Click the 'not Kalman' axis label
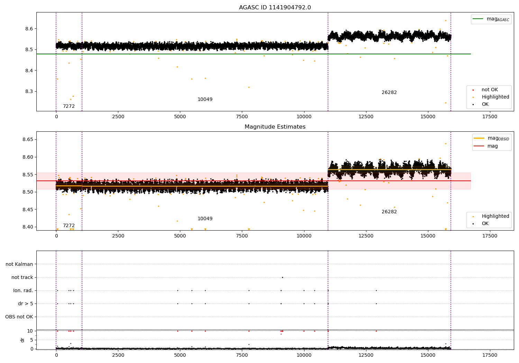This screenshot has width=519, height=363. pyautogui.click(x=19, y=264)
